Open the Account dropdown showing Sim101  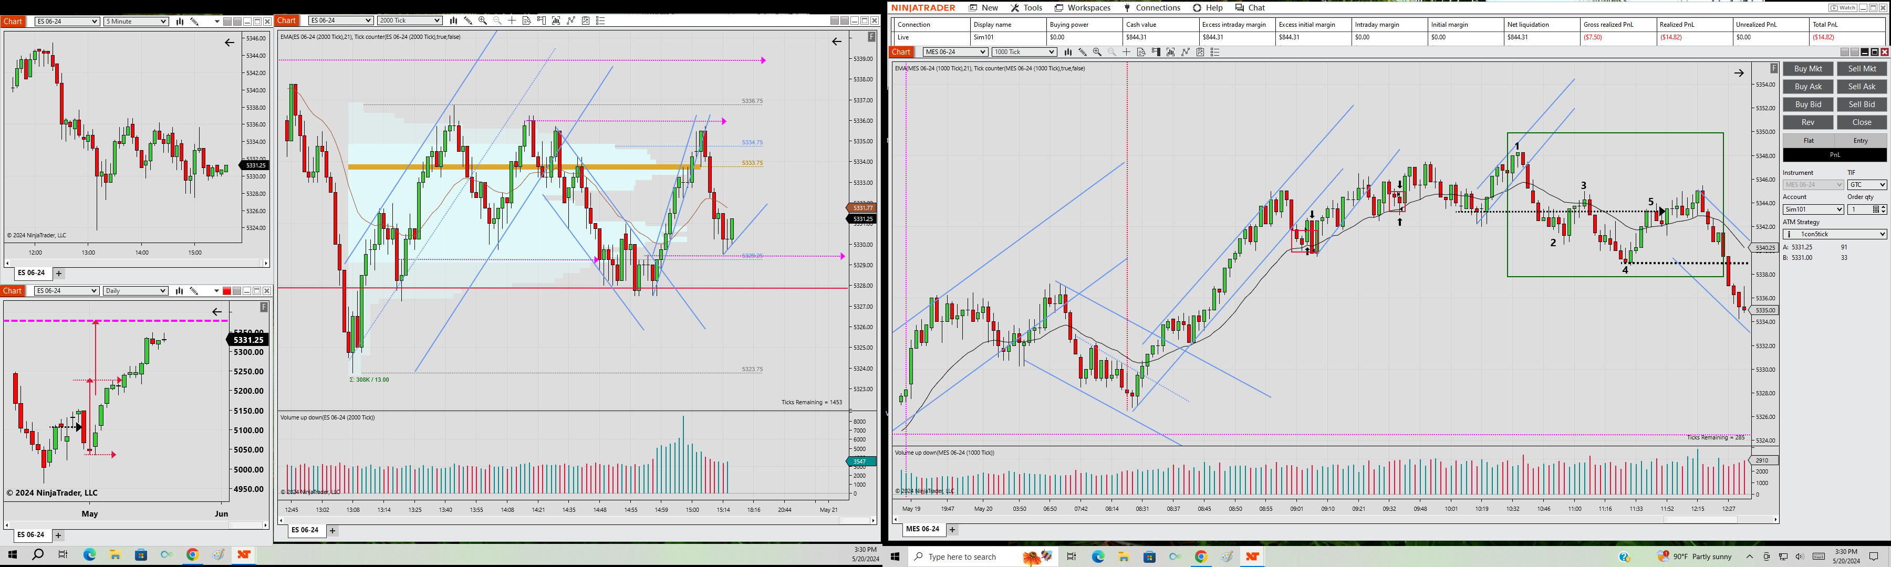click(x=1813, y=210)
